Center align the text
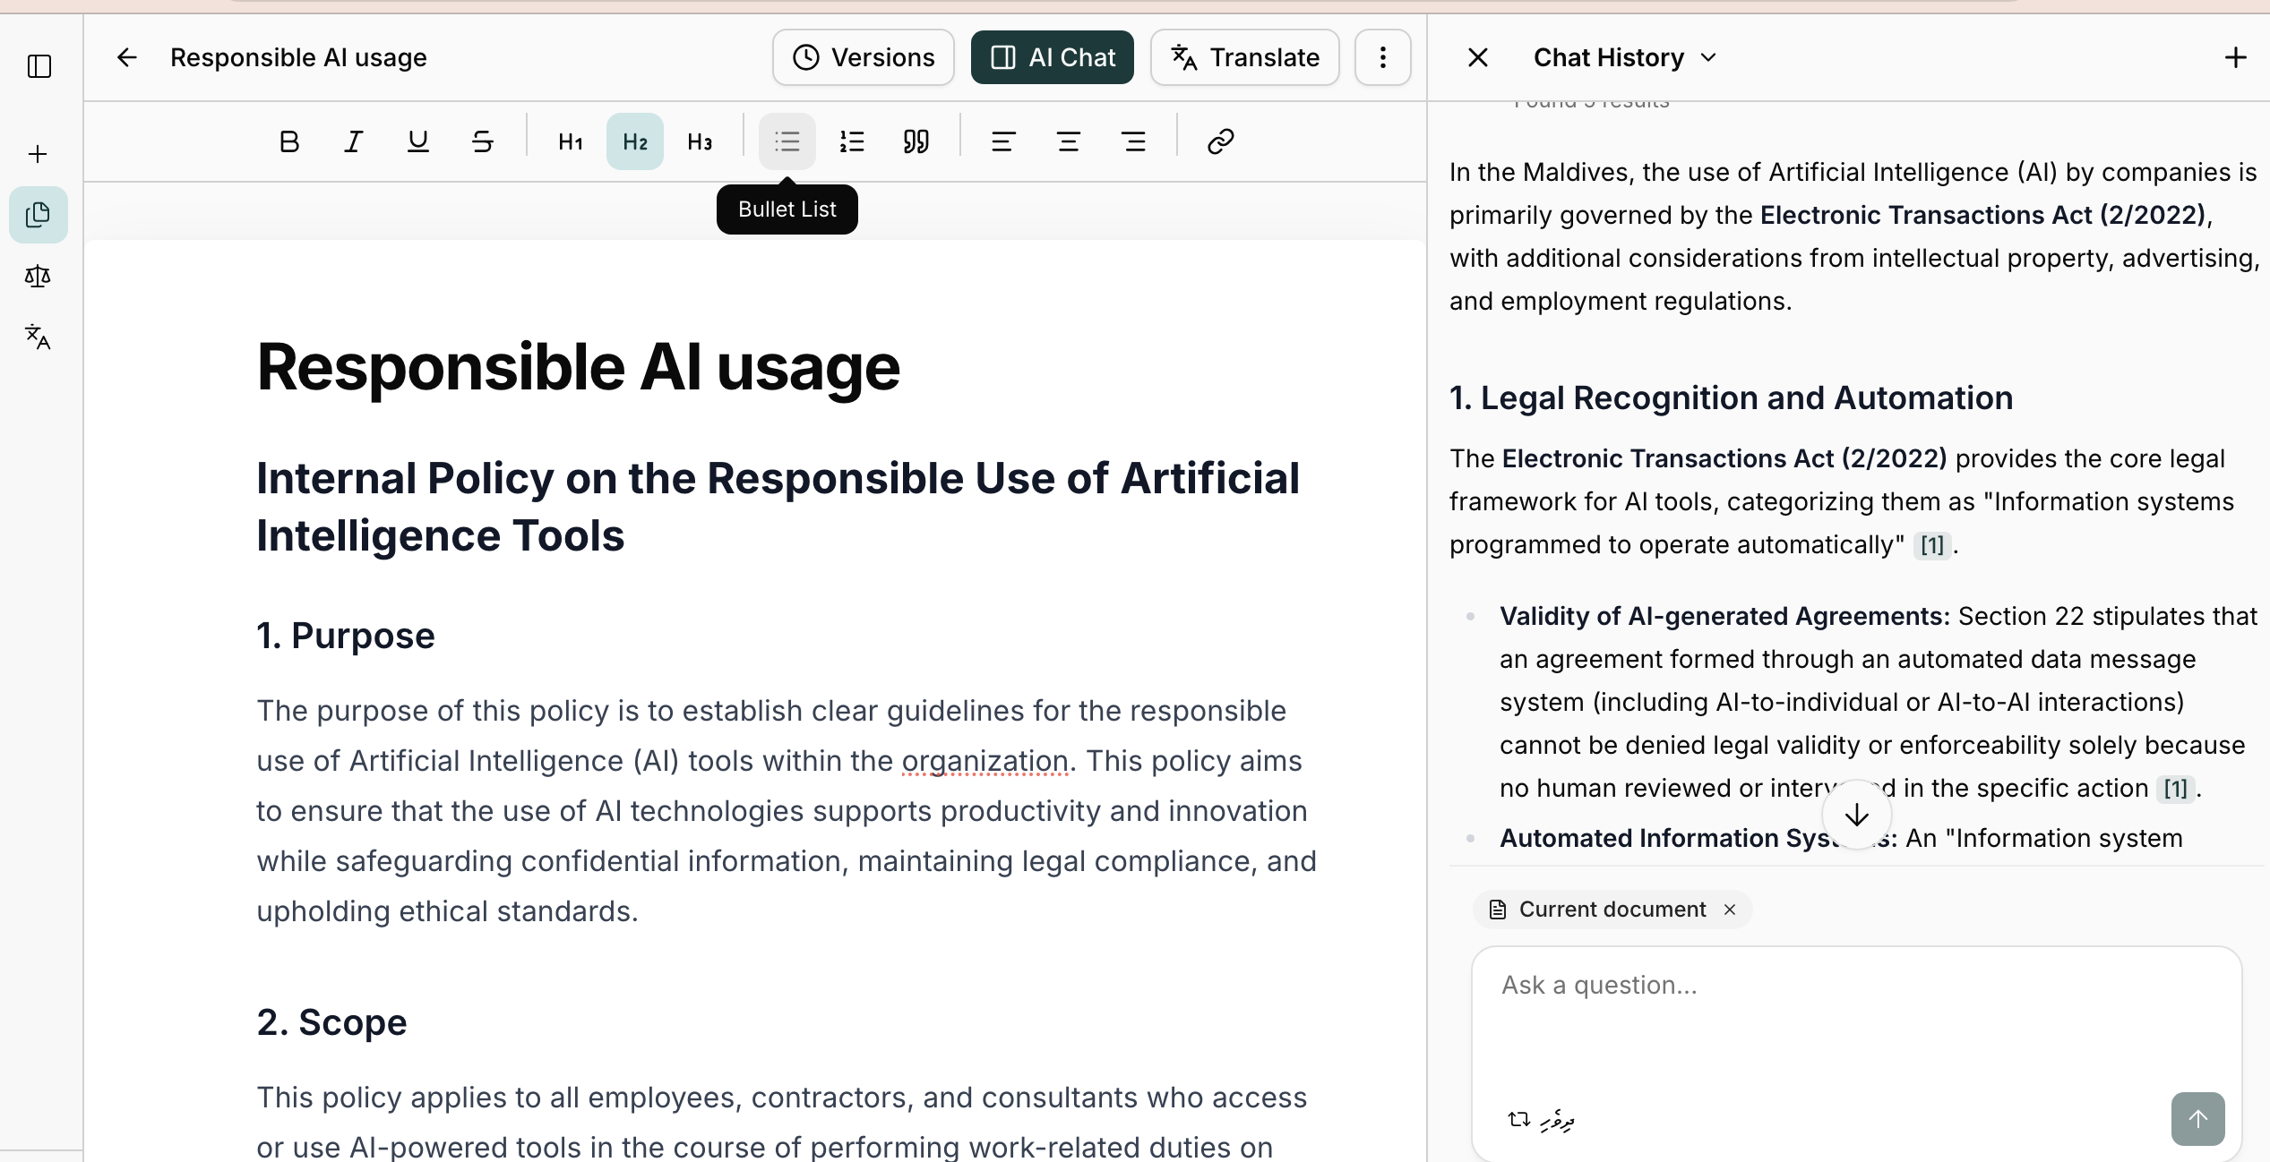This screenshot has height=1162, width=2270. pos(1068,141)
